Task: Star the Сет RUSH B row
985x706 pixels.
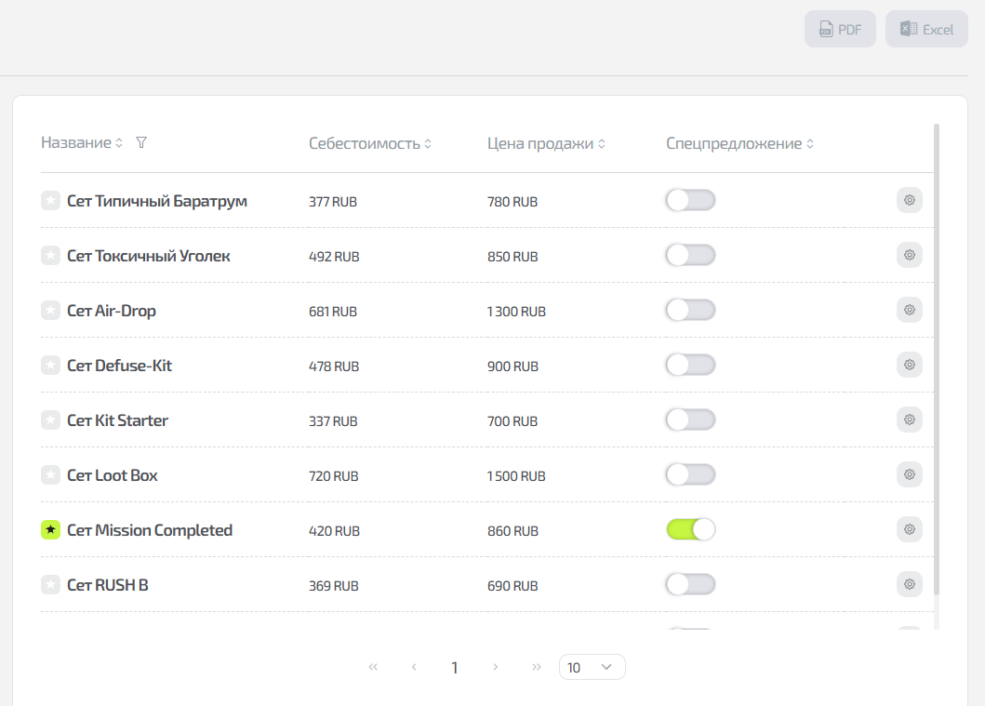Action: click(51, 584)
